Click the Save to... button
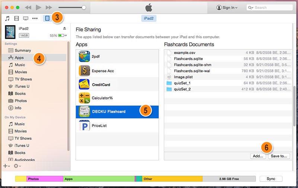 (x=279, y=156)
